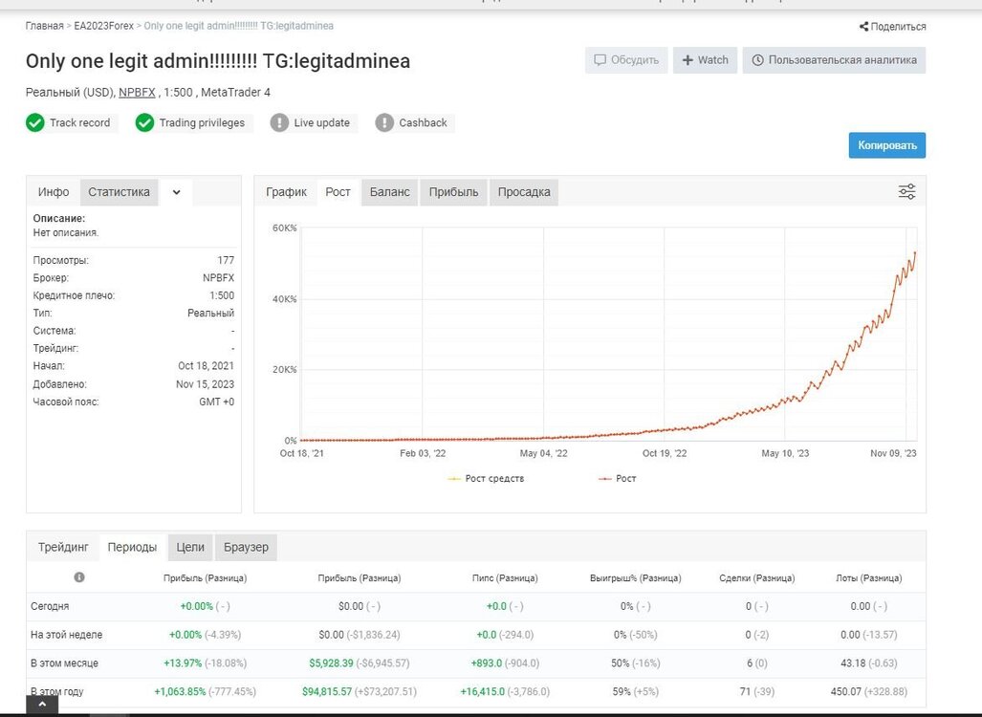Click the Выигрыш% (Разница) column header
982x717 pixels.
point(636,578)
